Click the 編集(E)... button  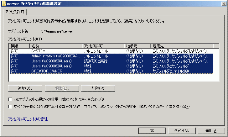point(62,88)
